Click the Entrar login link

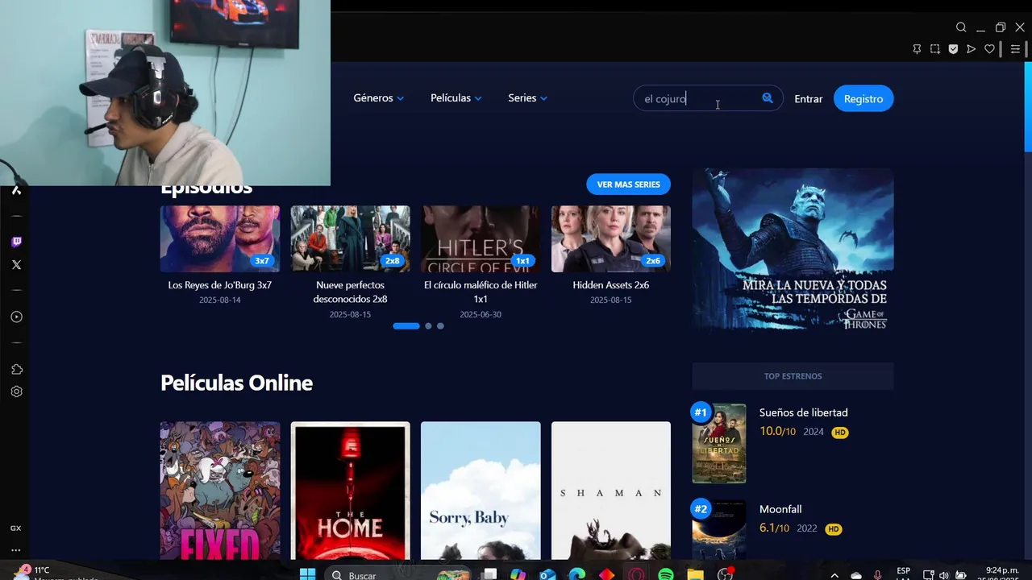pos(808,98)
